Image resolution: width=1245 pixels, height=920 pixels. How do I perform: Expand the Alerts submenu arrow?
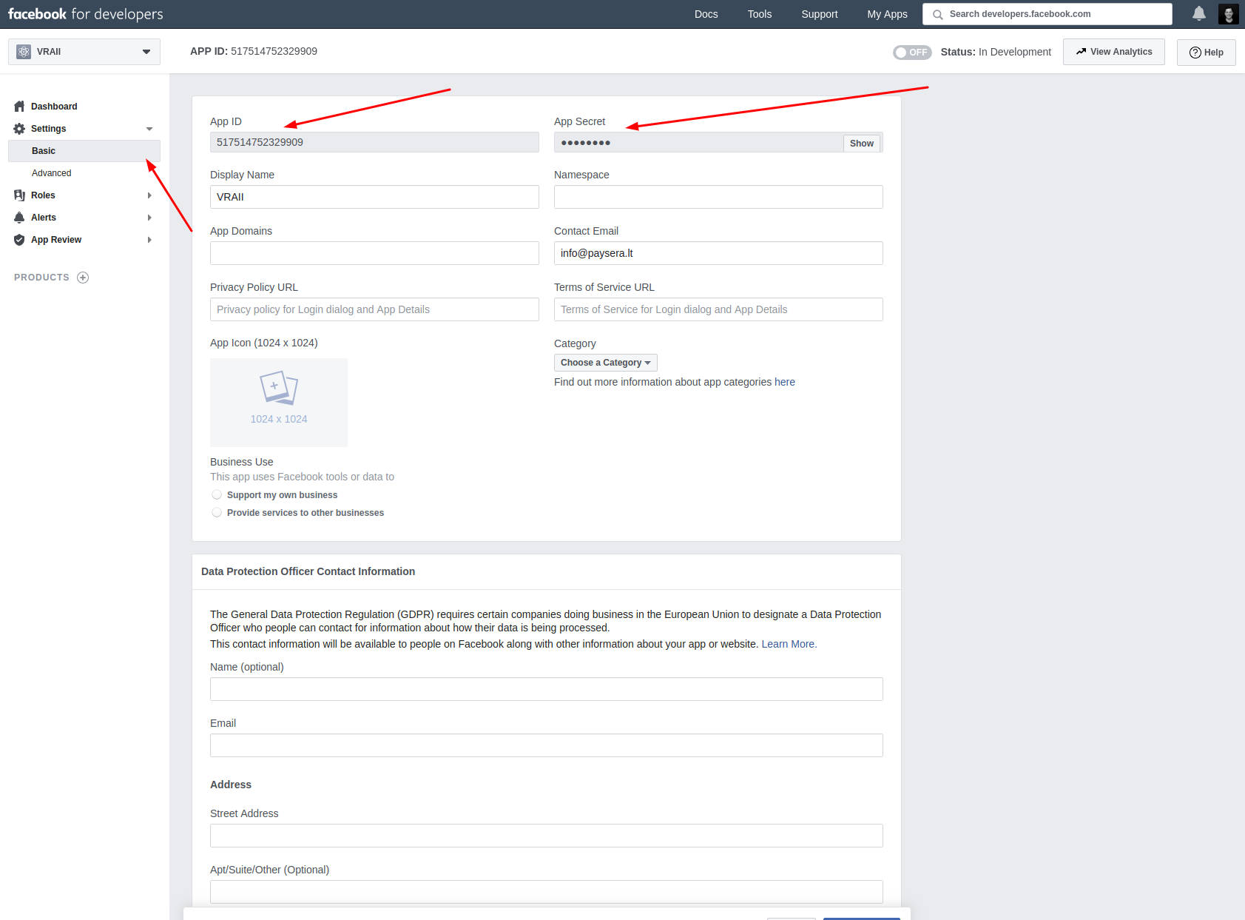tap(149, 218)
